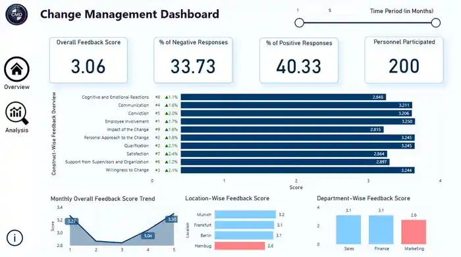The image size is (461, 257).
Task: Click the Cognitive and Emotional Reactions bar
Action: [283, 97]
